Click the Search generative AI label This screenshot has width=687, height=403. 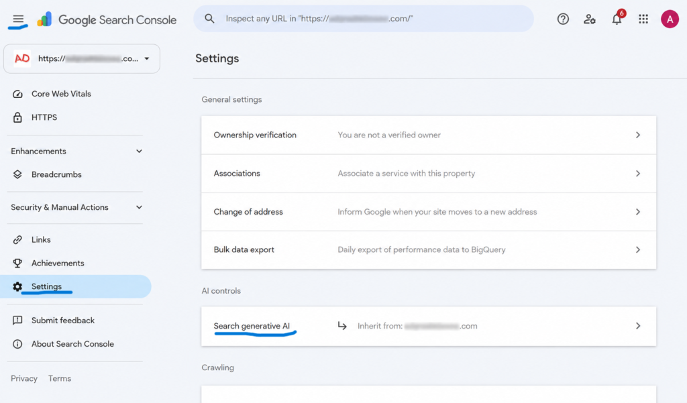252,326
